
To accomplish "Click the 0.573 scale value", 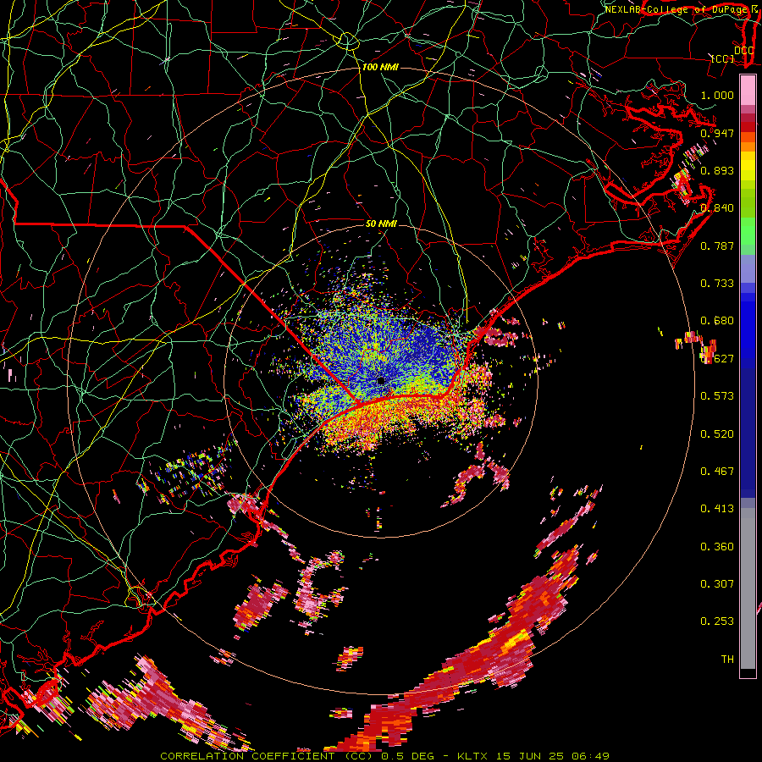I will 717,396.
